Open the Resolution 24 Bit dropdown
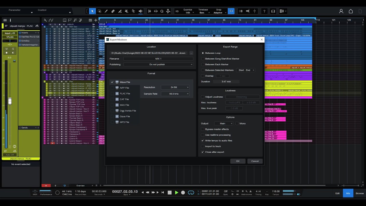Screen dimensions: 366x206 175,87
